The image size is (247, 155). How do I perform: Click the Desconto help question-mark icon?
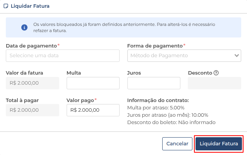coord(216,73)
